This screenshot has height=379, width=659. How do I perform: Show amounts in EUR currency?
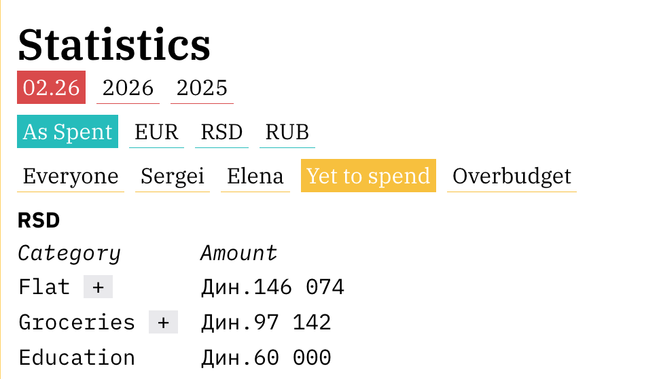(156, 132)
